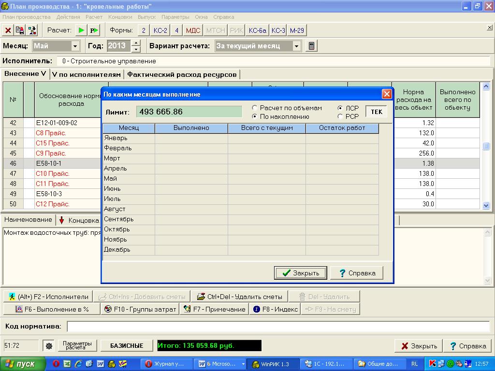Switch to the Фактический расход ресурсов tab
495x371 pixels.
tap(182, 74)
